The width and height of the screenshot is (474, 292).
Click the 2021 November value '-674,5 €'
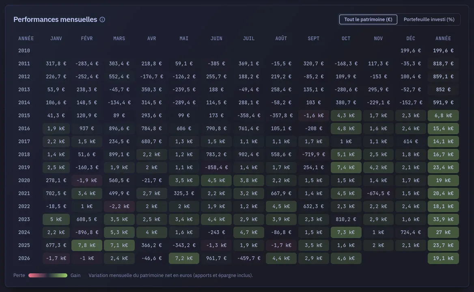pyautogui.click(x=378, y=193)
